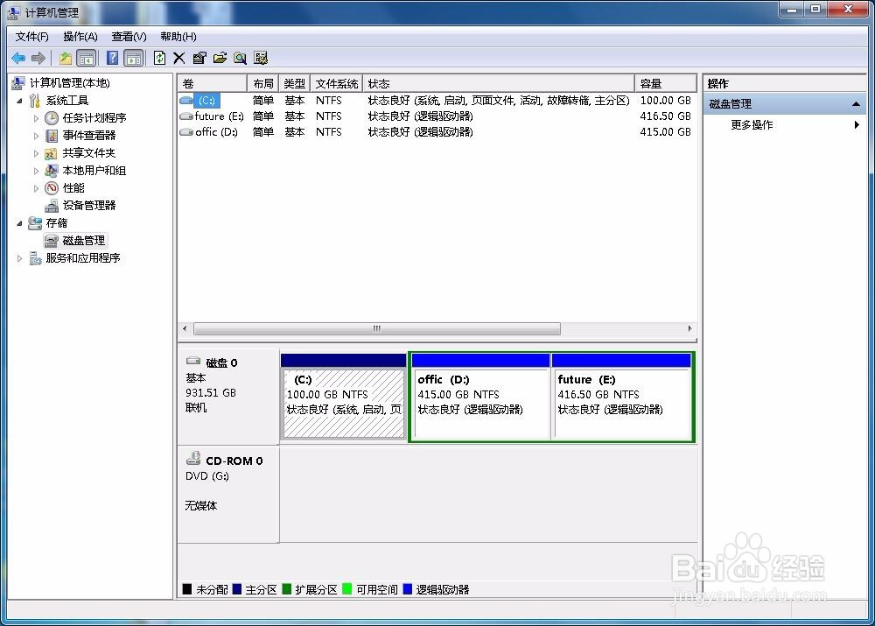The image size is (875, 626).
Task: Click the scrollbar left arrow in volume list
Action: (x=185, y=328)
